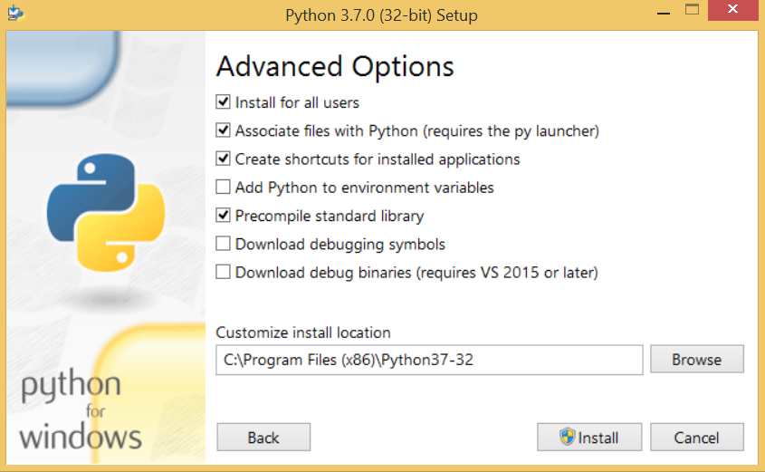The height and width of the screenshot is (472, 765).
Task: Go Back to previous setup page
Action: click(263, 437)
